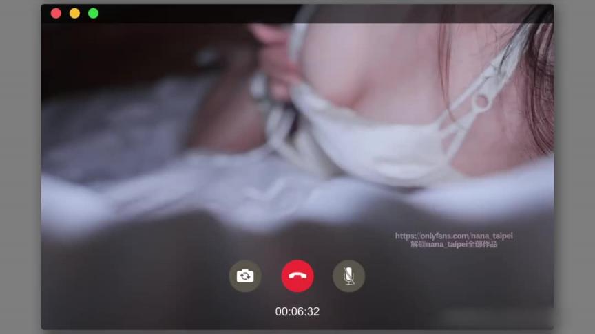Mute the microphone
Viewport: 595px width, 334px height.
pos(348,276)
